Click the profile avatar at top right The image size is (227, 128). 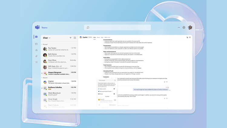[x=190, y=28]
